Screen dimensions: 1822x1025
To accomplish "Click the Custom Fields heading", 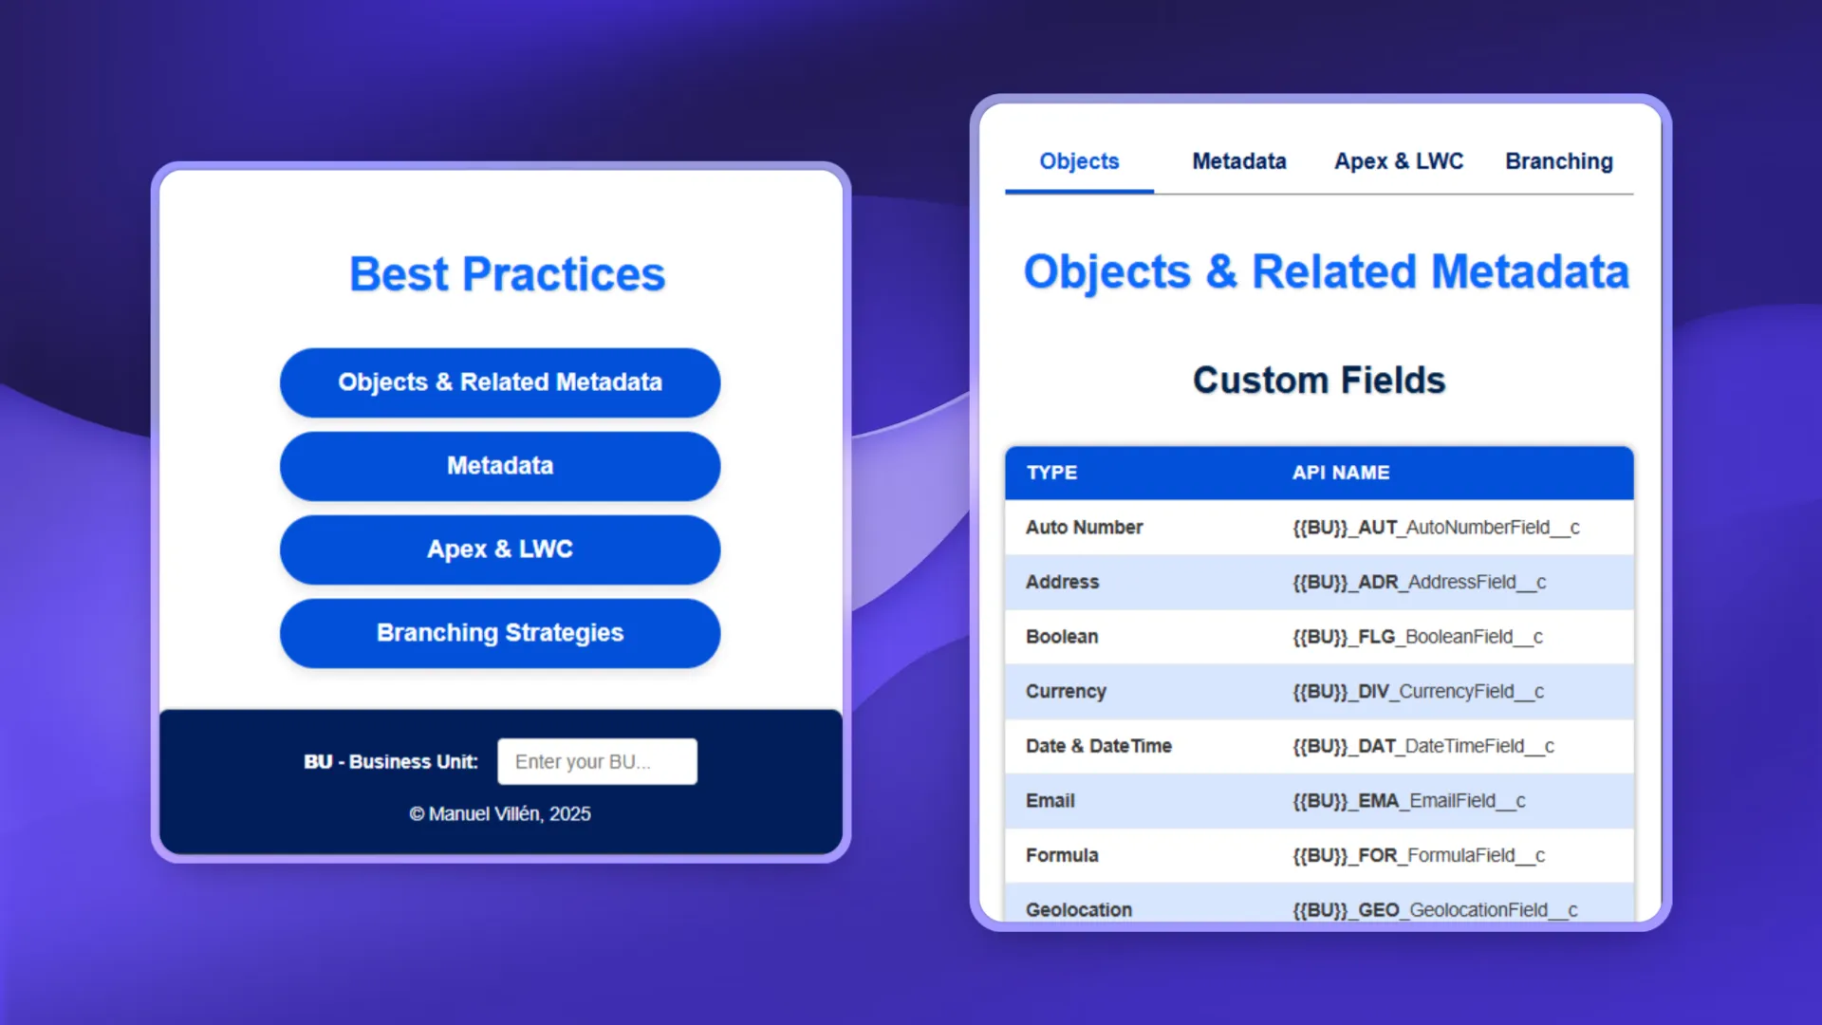I will pyautogui.click(x=1319, y=381).
